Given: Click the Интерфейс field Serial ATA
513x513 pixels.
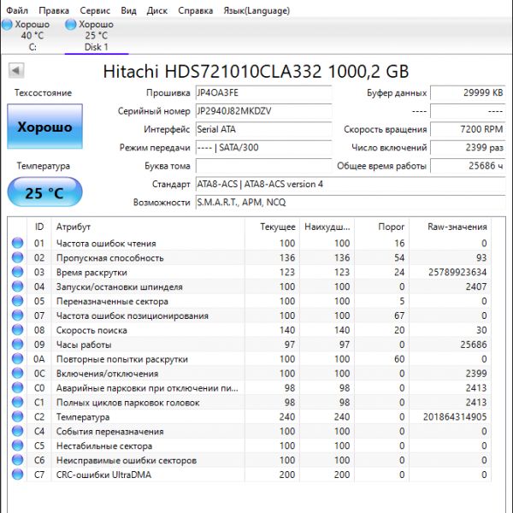Looking at the screenshot, I should click(263, 130).
